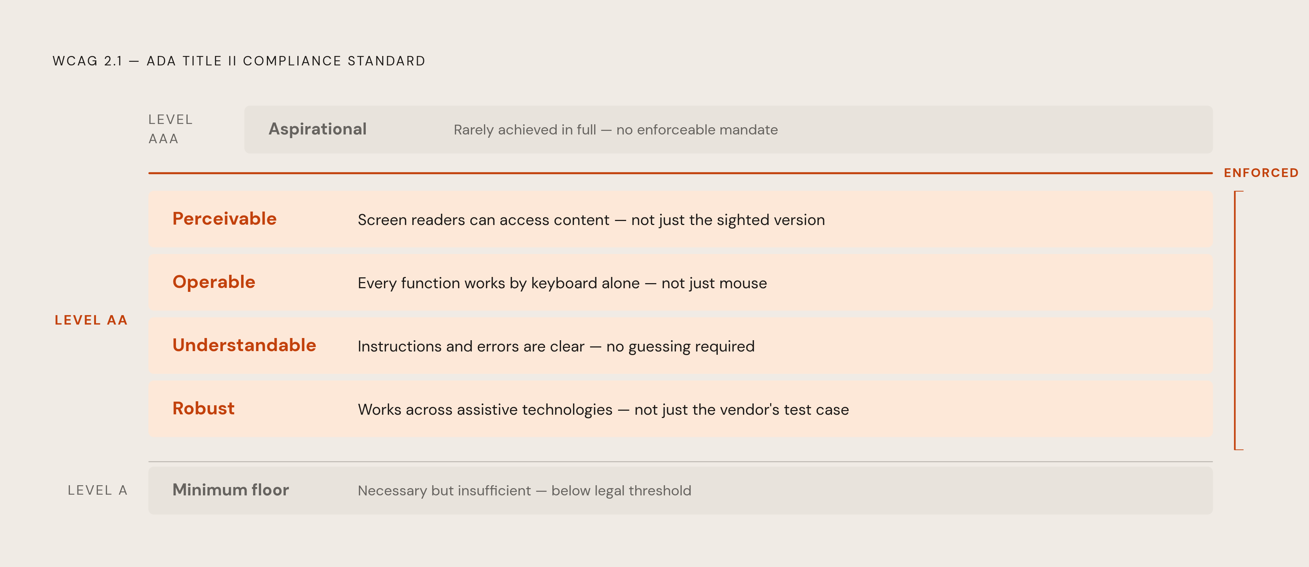1309x567 pixels.
Task: Click the assistive technologies description text
Action: coord(603,410)
